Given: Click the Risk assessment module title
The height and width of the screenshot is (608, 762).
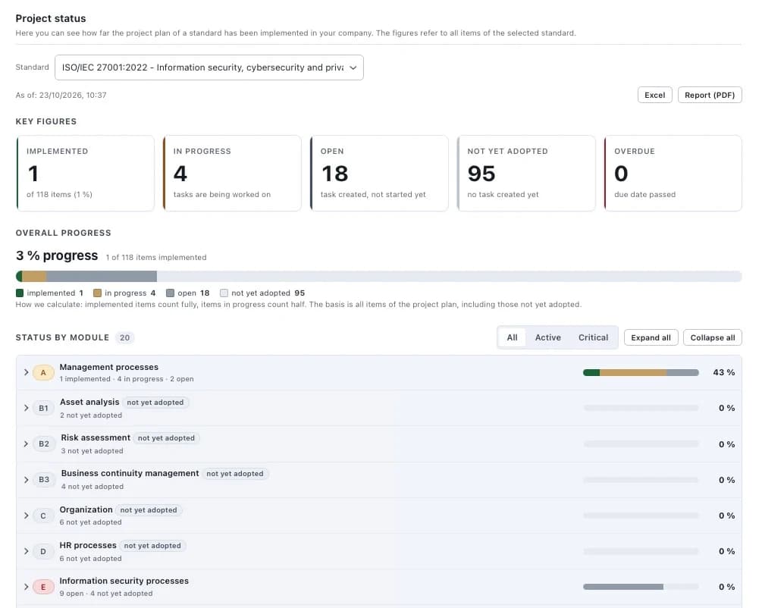Looking at the screenshot, I should point(96,438).
